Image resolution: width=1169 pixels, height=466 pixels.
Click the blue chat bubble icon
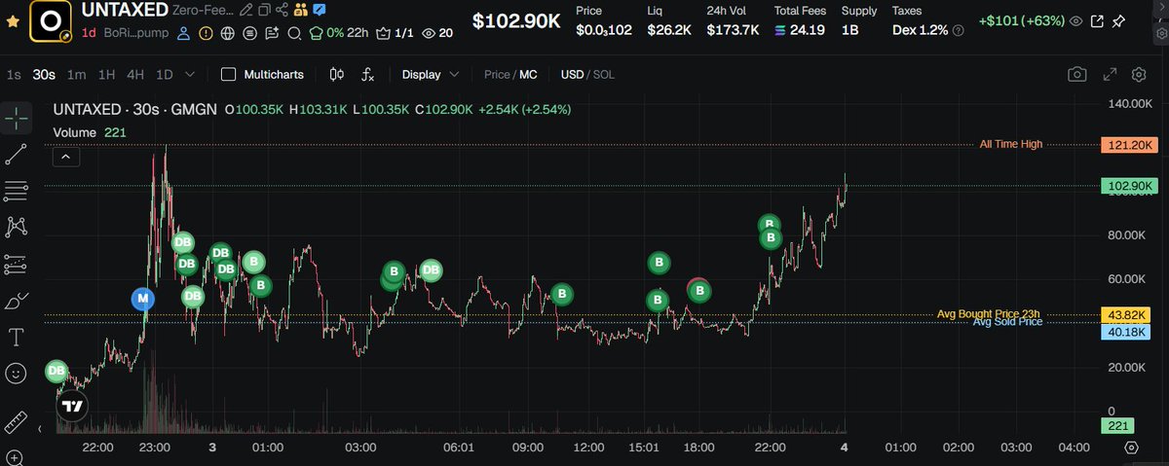coord(319,10)
